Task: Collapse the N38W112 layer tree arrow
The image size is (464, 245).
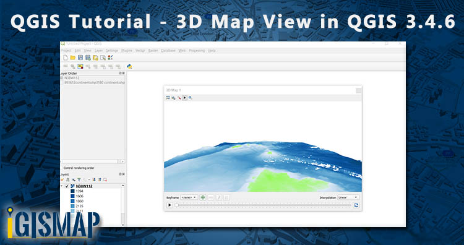Action: click(61, 186)
